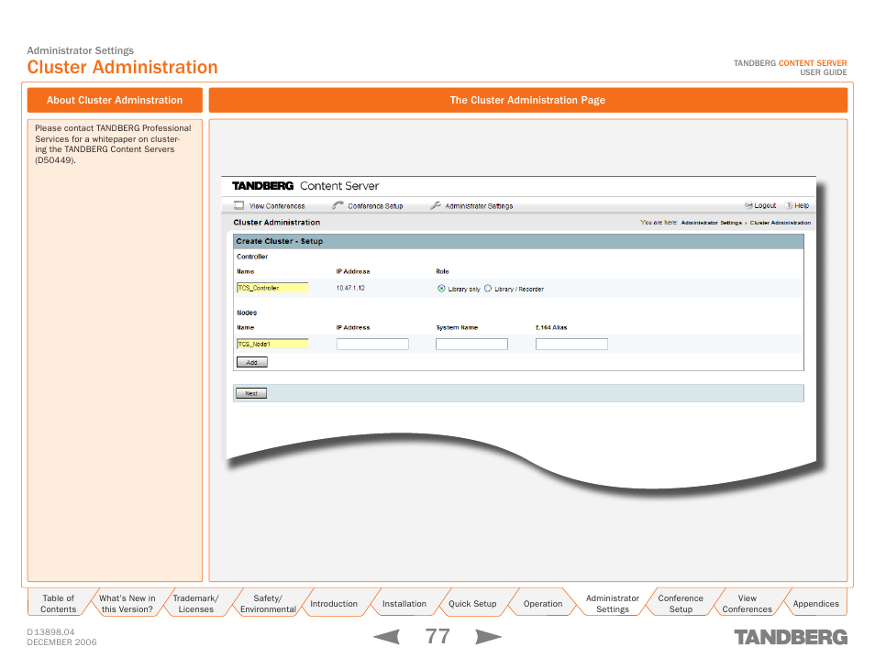Image resolution: width=875 pixels, height=658 pixels.
Task: Select the Library only radio button
Action: pos(441,289)
